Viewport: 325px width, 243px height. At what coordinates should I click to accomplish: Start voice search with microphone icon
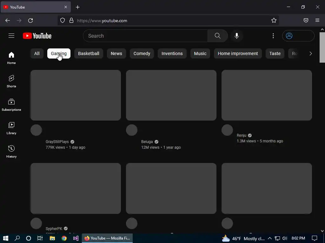pos(237,36)
